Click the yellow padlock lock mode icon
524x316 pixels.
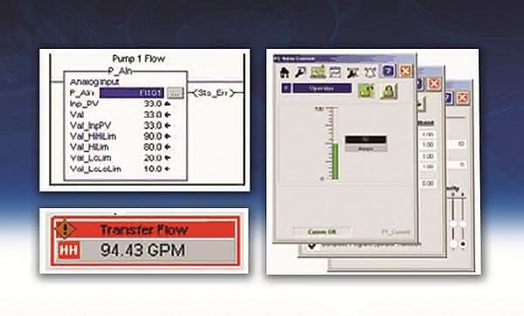pos(388,91)
